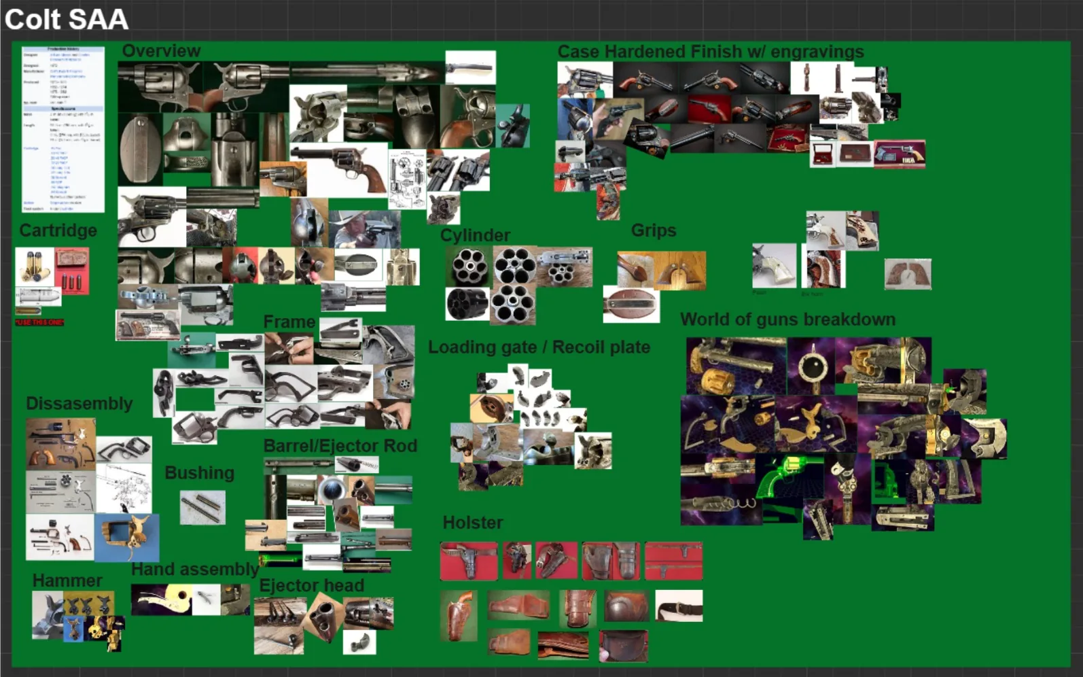Click the Case Hardened Finish w/ engravings heading
Screen dimensions: 1083x677
coord(711,52)
